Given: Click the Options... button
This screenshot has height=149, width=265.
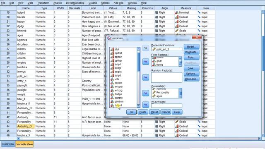Looking at the screenshot, I should point(191,74).
